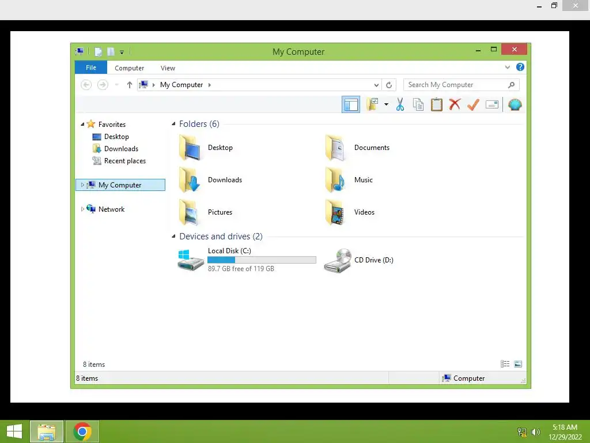The image size is (590, 443).
Task: Expand the arrow after My Computer breadcrumb
Action: pyautogui.click(x=210, y=85)
